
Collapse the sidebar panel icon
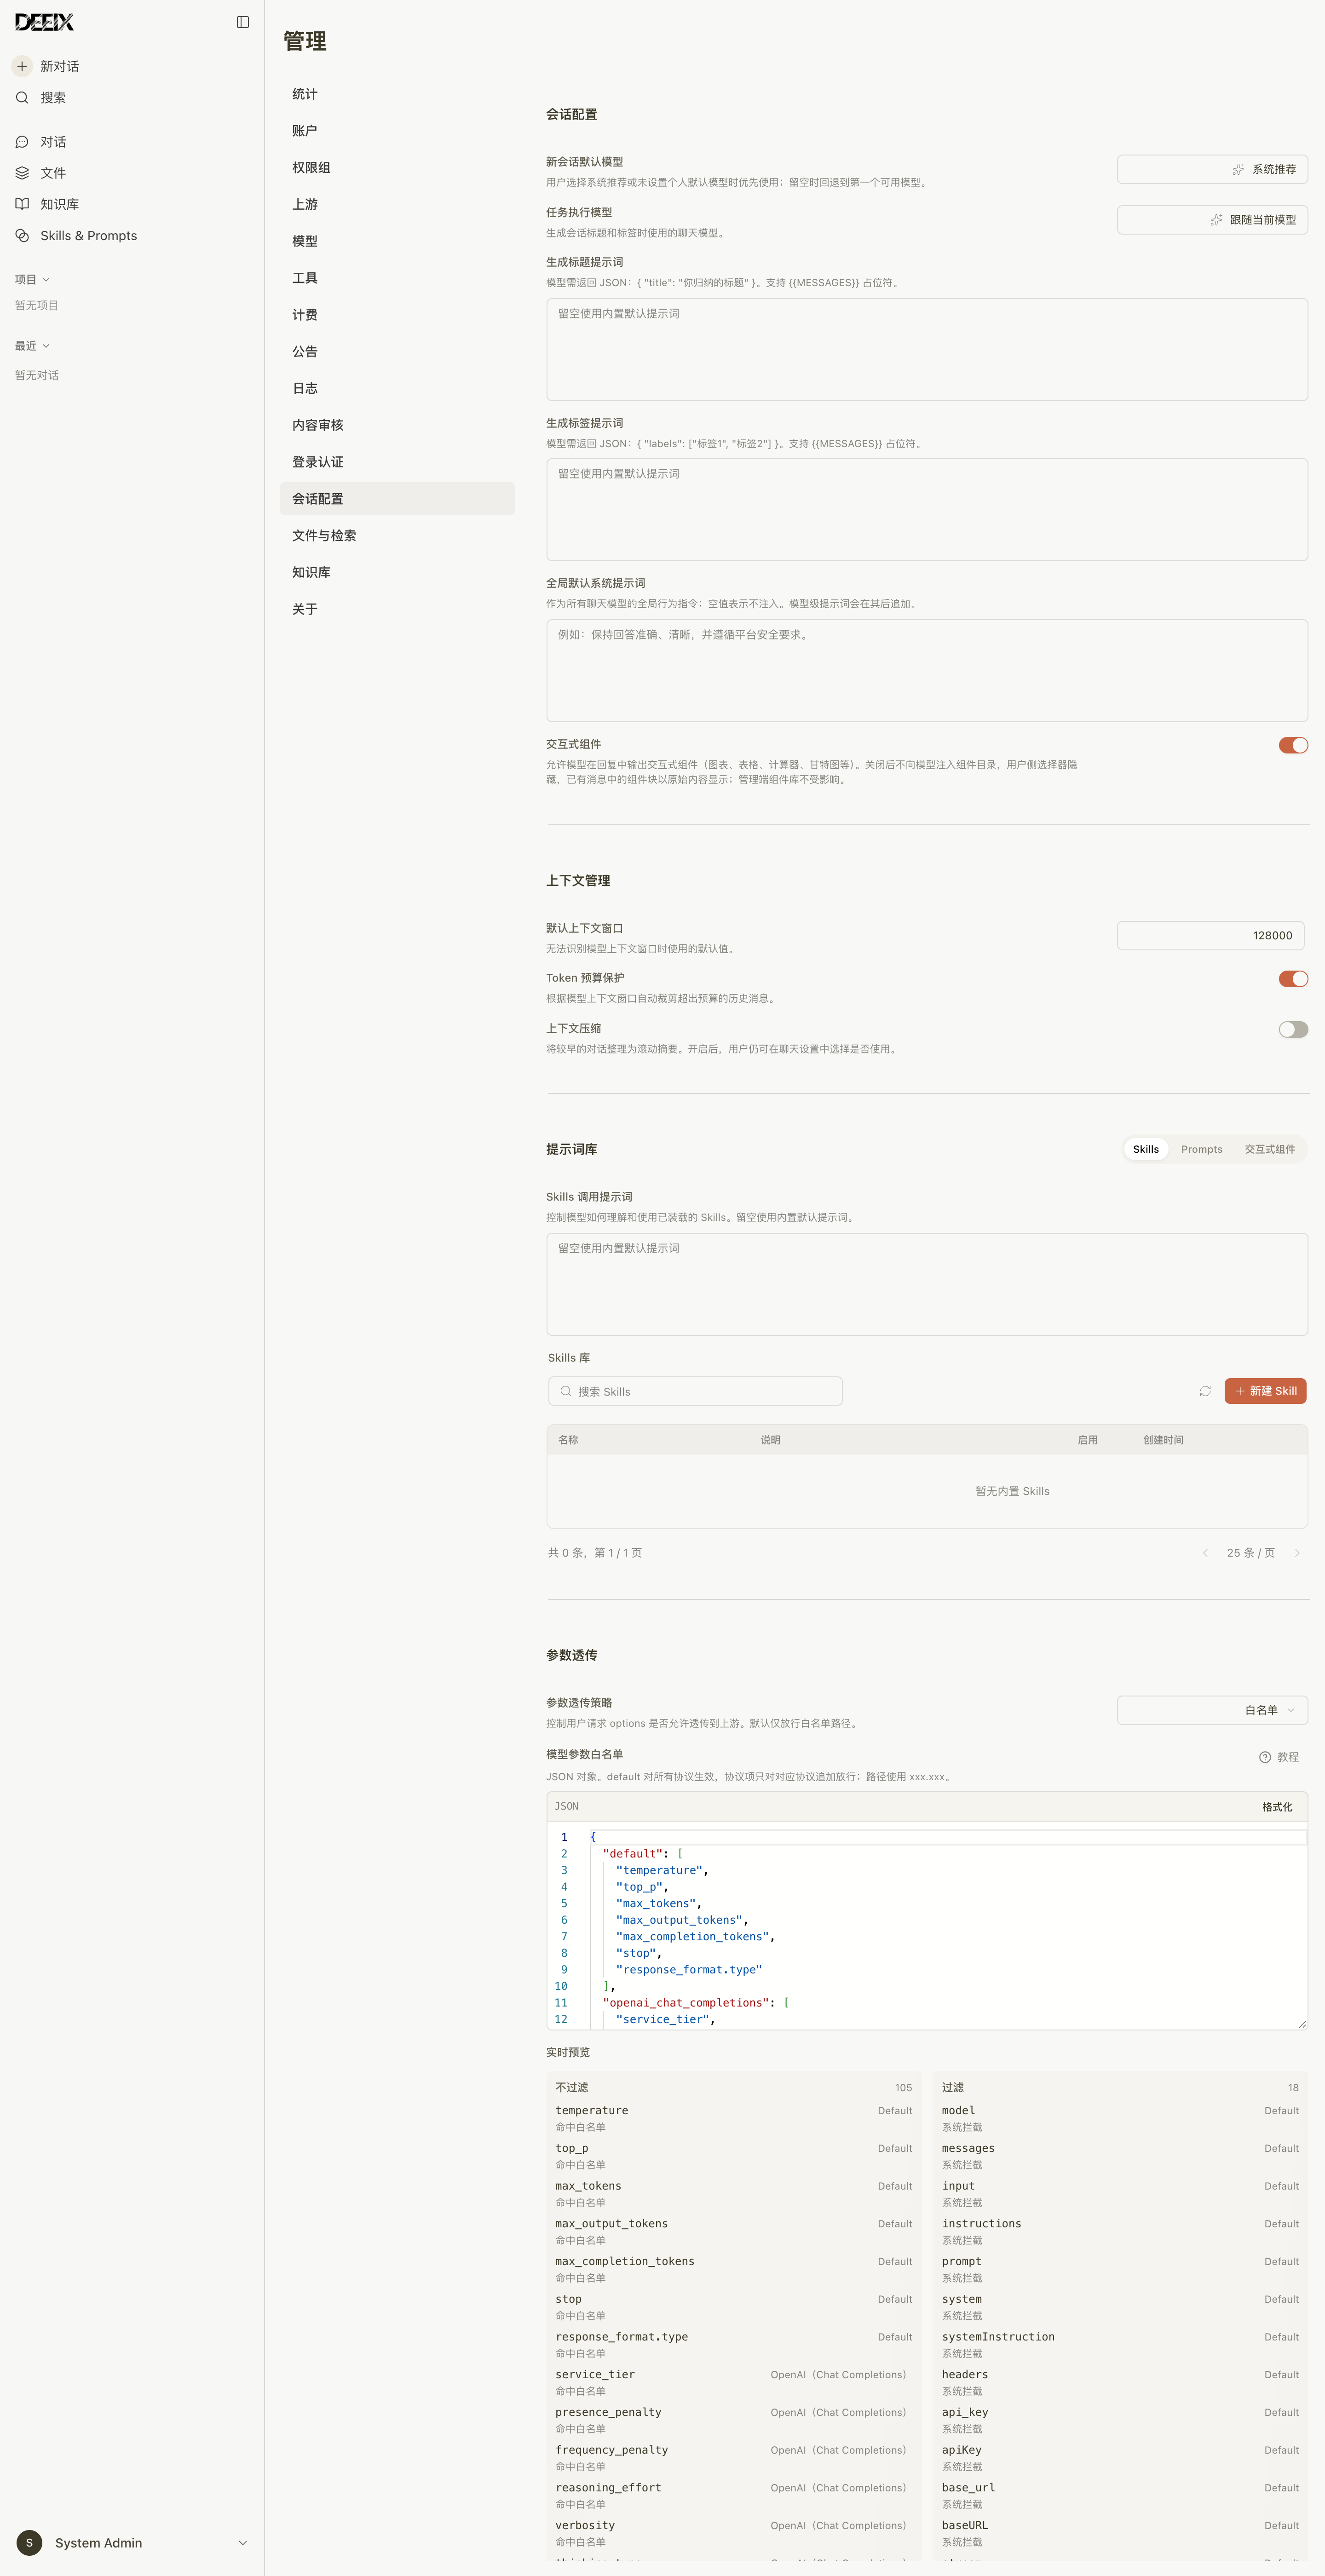(x=242, y=22)
